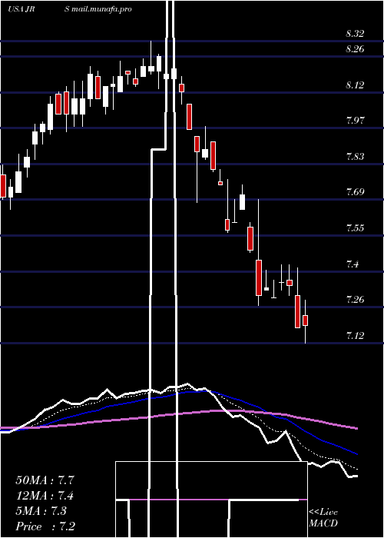Click the 7.83 price axis label
384x538 pixels.
355,157
